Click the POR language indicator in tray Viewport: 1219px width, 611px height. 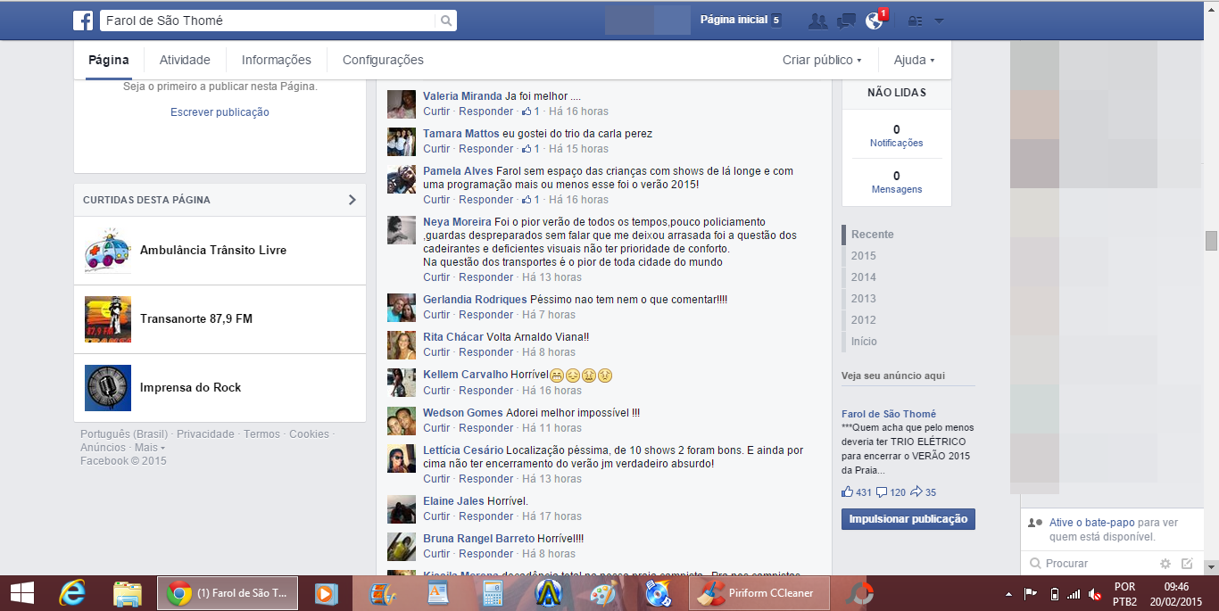tap(1125, 587)
